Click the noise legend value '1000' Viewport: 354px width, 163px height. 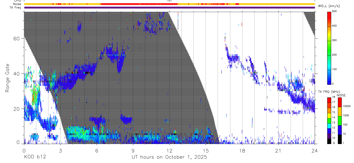(346, 115)
